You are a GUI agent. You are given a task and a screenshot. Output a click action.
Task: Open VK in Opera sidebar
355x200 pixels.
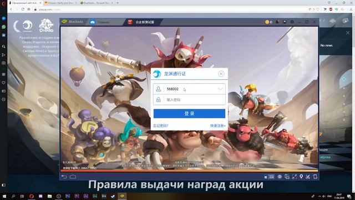(4, 35)
